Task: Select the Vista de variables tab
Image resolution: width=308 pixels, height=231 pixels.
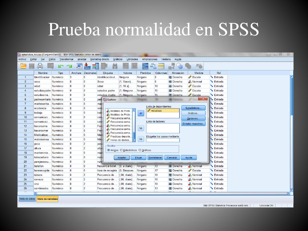Action: point(48,199)
